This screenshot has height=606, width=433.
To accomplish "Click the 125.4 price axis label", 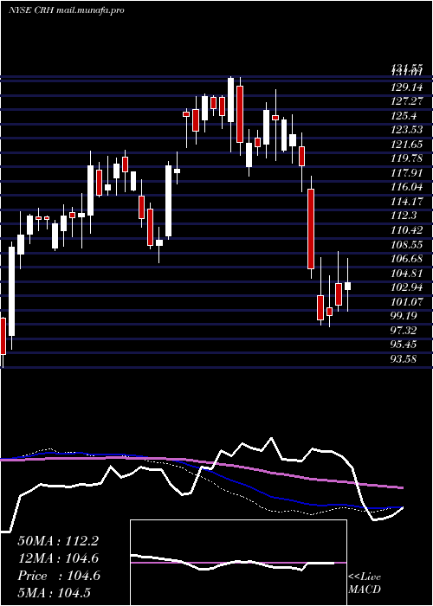I will click(404, 116).
